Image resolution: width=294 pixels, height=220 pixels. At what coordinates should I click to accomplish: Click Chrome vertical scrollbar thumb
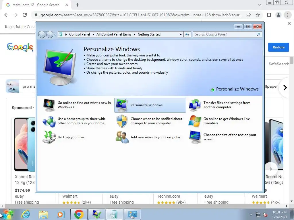(x=291, y=60)
